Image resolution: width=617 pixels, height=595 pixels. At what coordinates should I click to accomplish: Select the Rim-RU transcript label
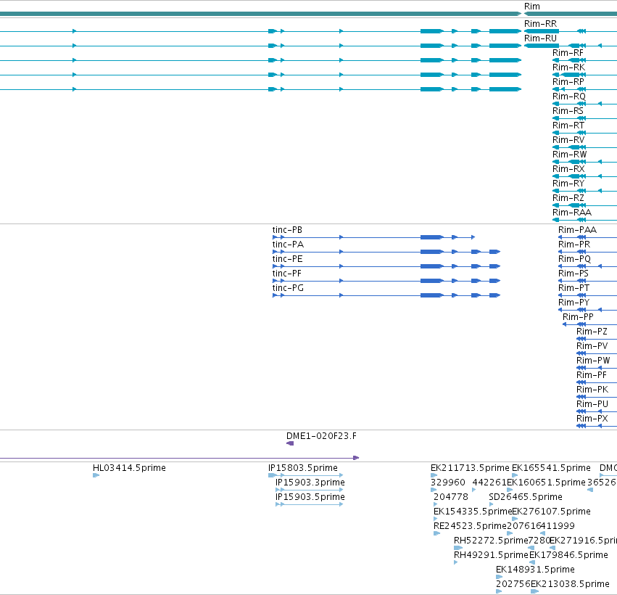(540, 38)
